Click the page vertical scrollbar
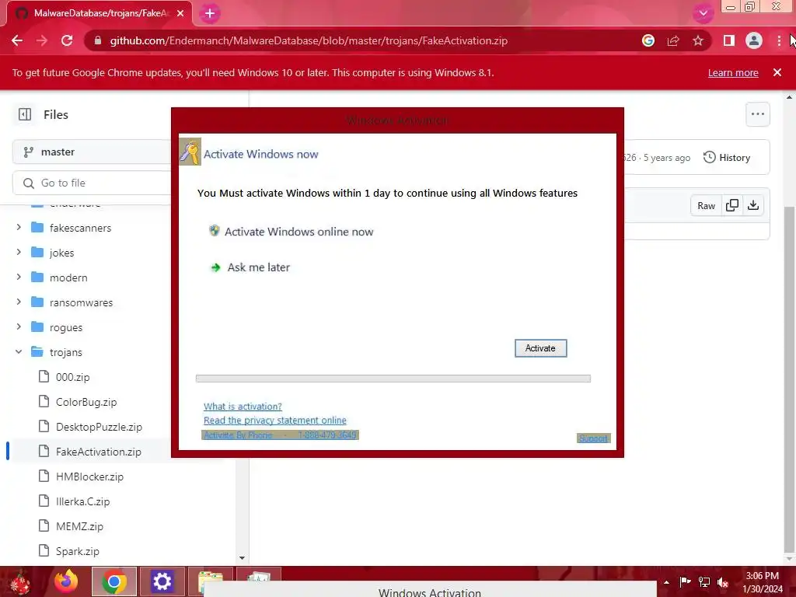The image size is (796, 597). click(x=789, y=379)
